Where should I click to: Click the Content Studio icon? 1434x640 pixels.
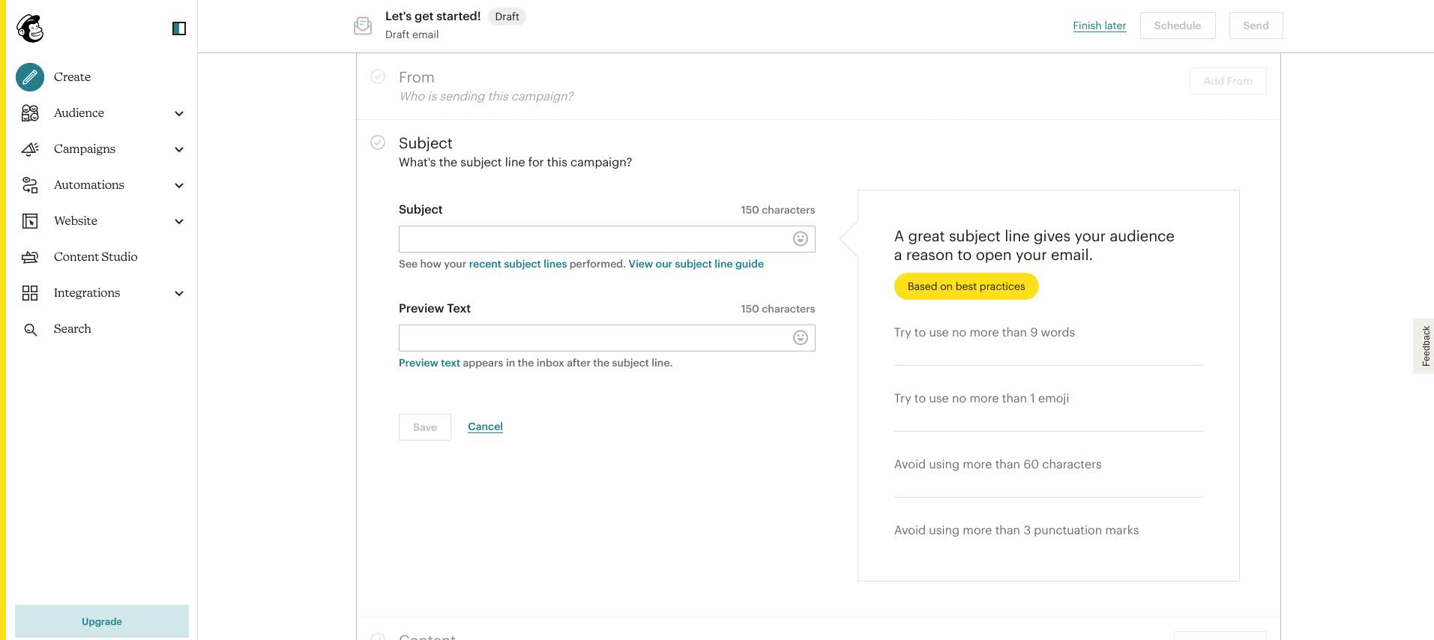[30, 257]
